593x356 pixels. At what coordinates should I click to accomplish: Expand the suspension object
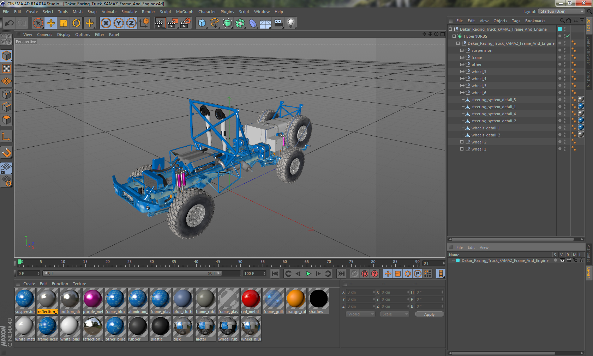[x=462, y=50]
